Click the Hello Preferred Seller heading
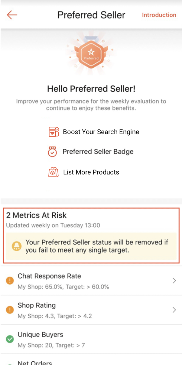 [x=91, y=89]
